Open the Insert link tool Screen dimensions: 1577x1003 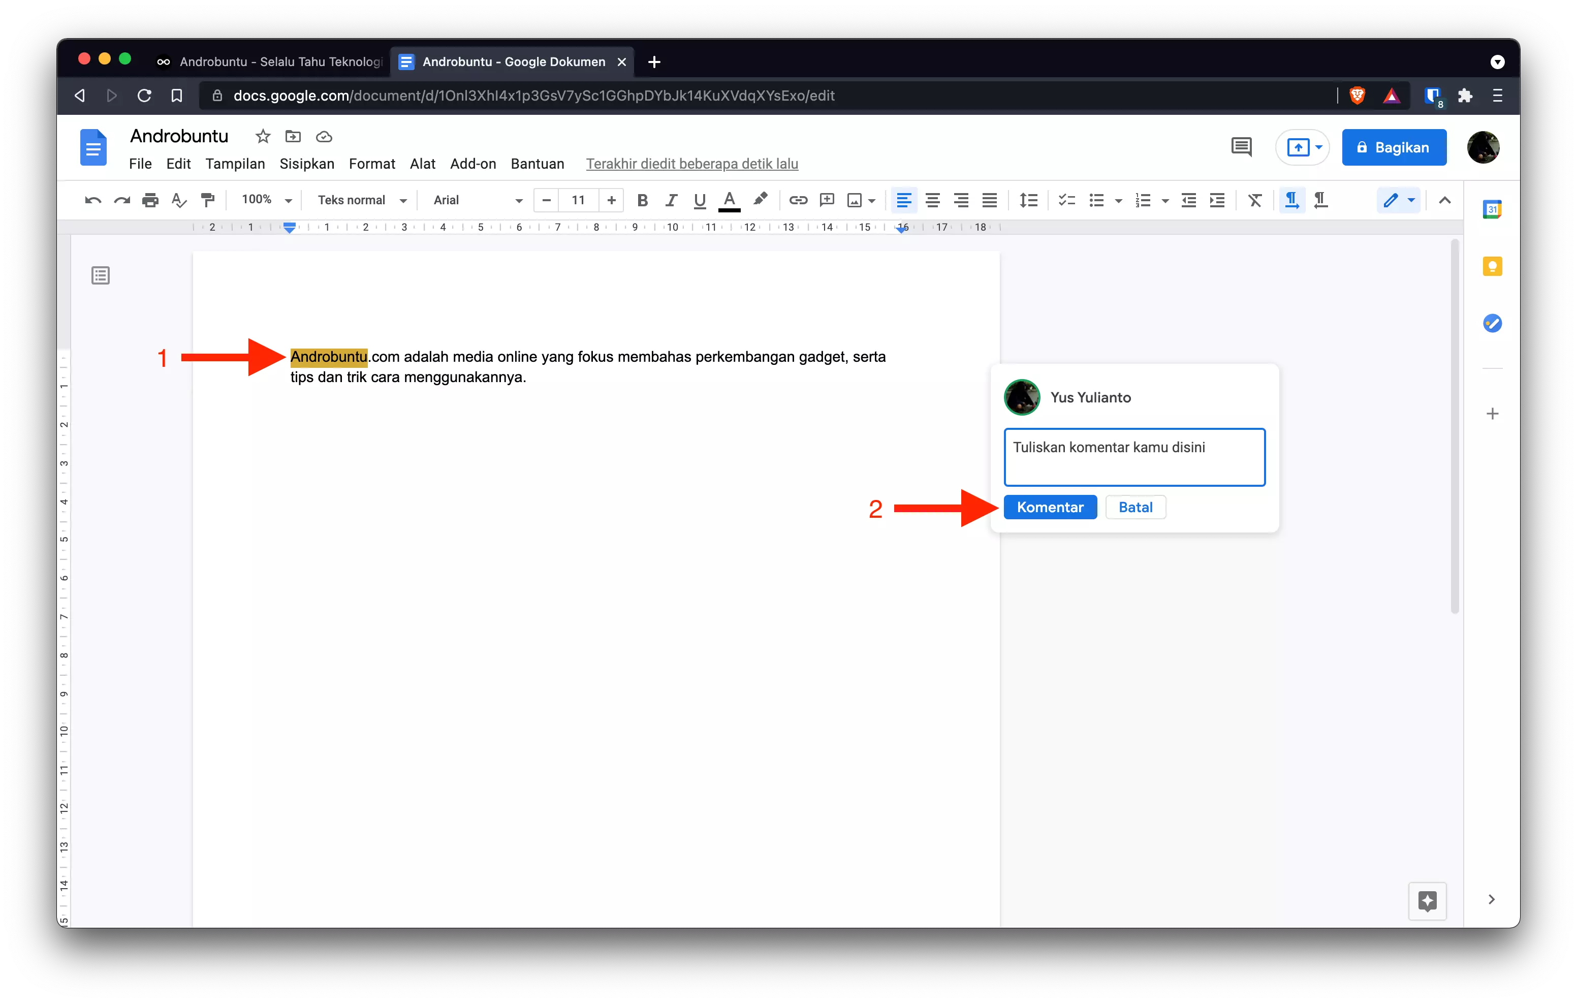tap(798, 201)
